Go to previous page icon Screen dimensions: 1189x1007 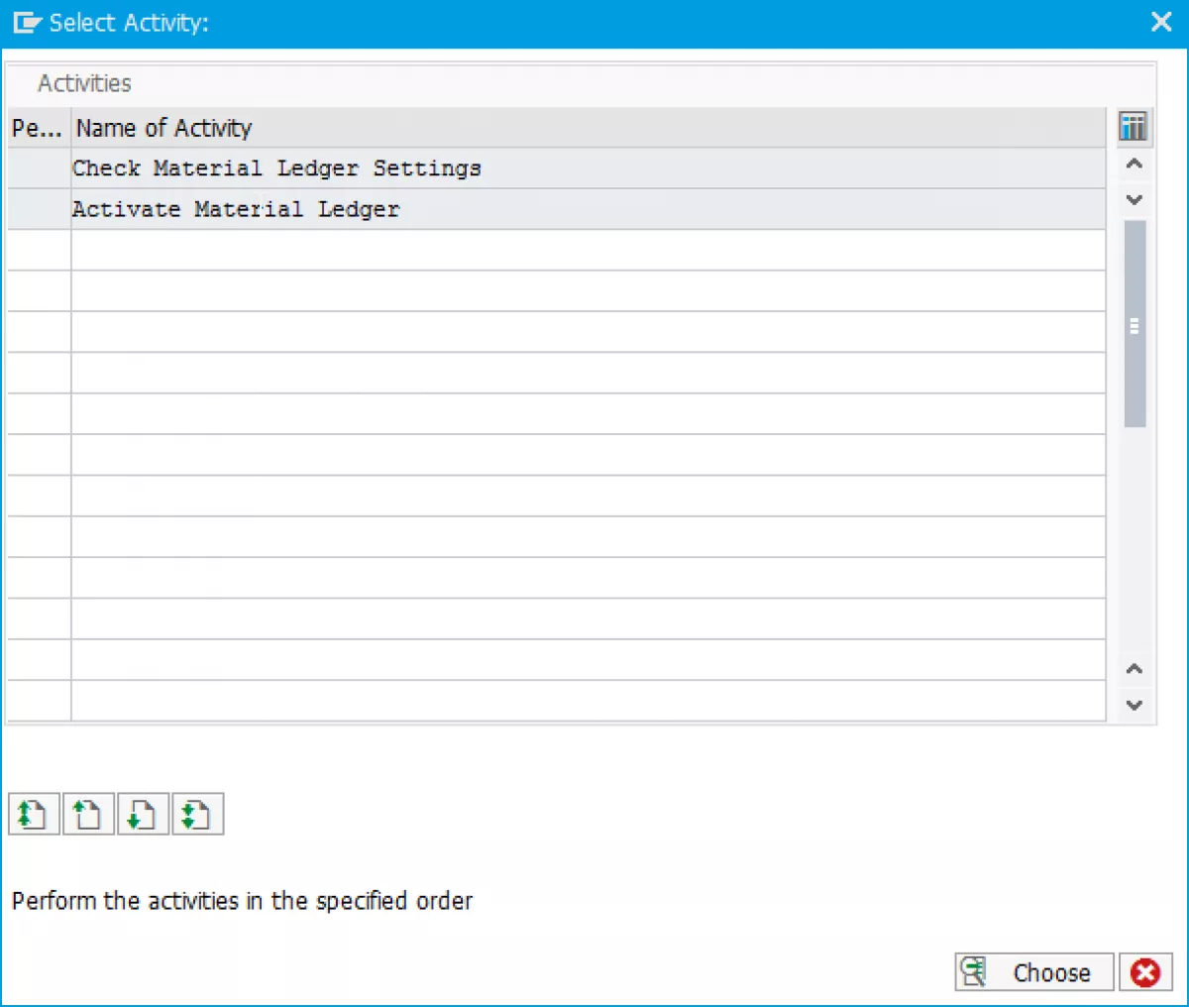pos(88,815)
